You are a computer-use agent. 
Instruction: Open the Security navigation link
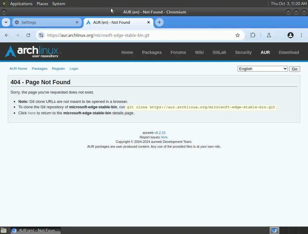point(243,52)
